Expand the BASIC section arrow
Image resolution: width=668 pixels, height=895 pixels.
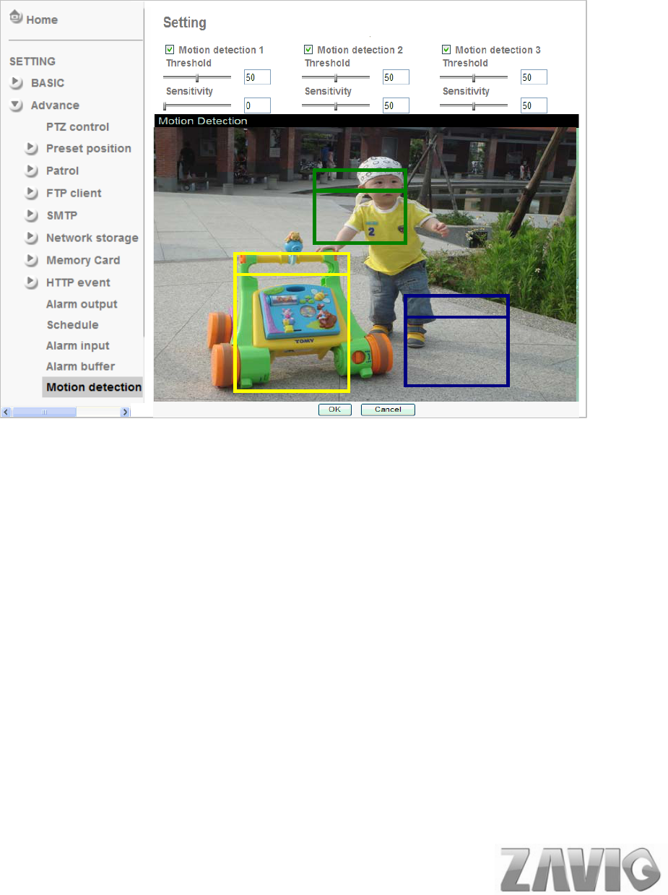16,83
